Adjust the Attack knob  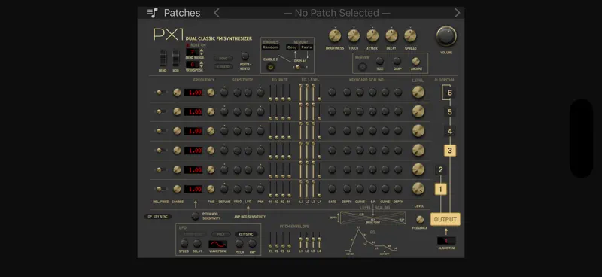[372, 35]
